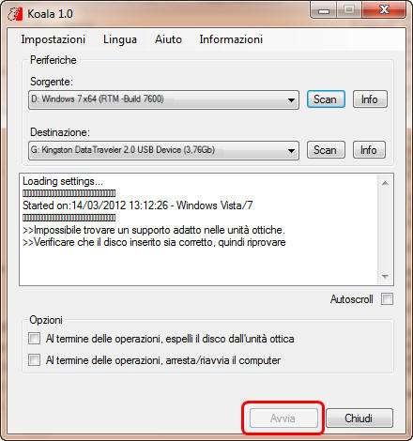The width and height of the screenshot is (413, 441).
Task: Click the disabled maximize button
Action: [x=349, y=10]
